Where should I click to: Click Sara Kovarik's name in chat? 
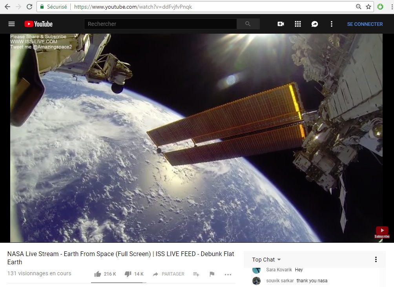click(x=279, y=270)
